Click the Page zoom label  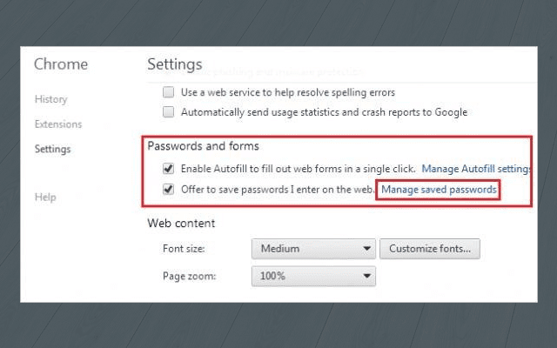pos(188,277)
